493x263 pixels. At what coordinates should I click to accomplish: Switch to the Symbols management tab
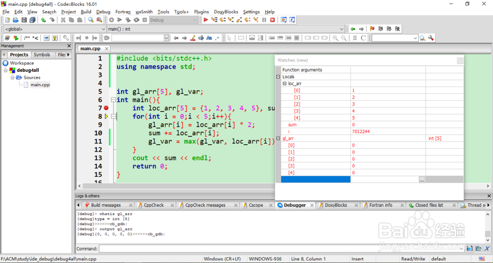pos(42,55)
